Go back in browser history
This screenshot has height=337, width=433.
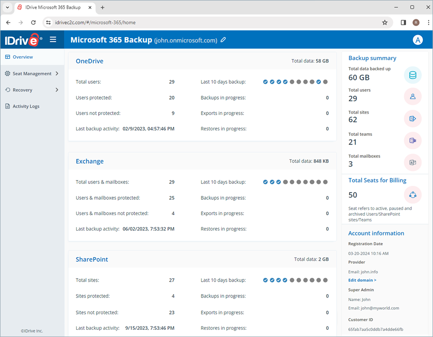pyautogui.click(x=8, y=22)
